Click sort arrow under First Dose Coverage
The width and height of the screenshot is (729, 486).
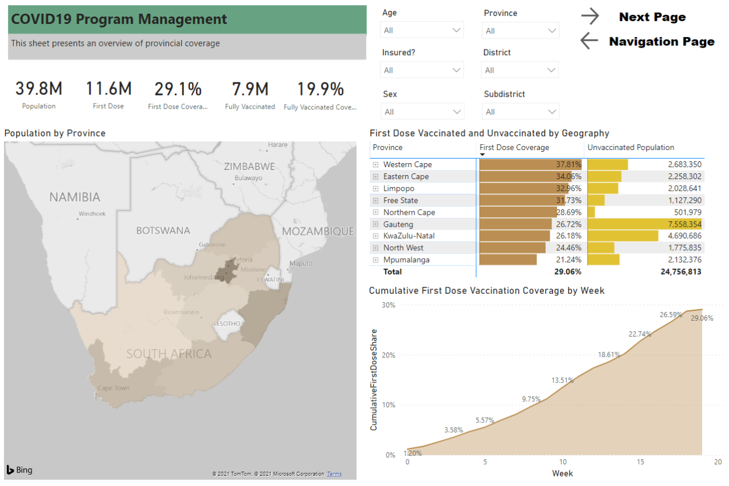click(482, 155)
